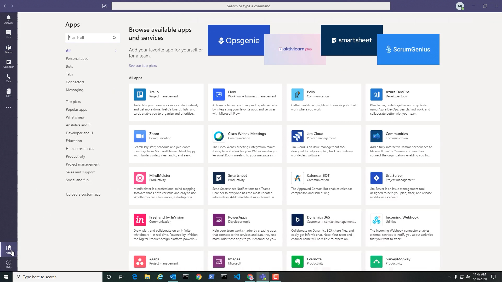502x282 pixels.
Task: Open Files in the sidebar
Action: tap(9, 93)
